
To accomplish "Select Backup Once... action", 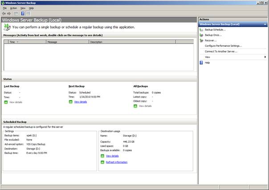I will [x=213, y=35].
